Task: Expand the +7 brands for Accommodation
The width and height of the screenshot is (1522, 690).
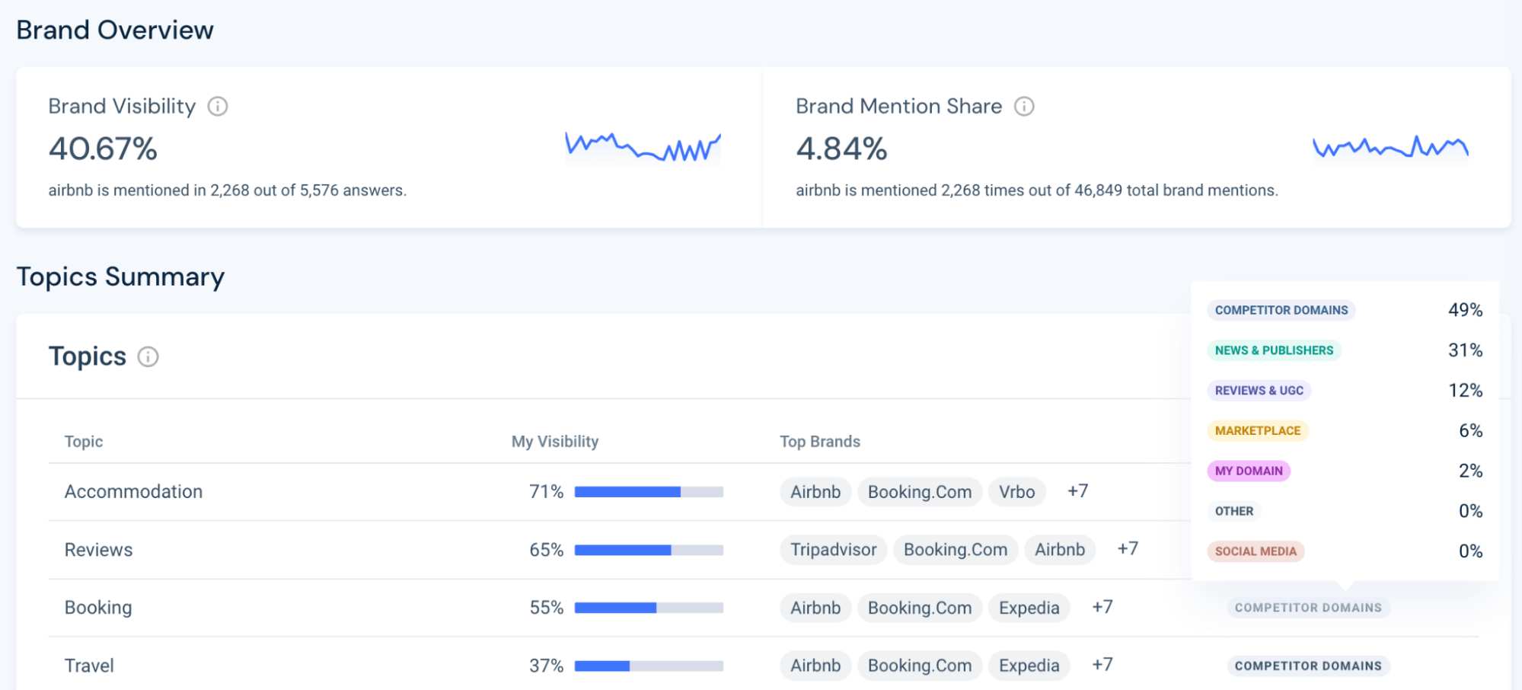Action: (1079, 491)
